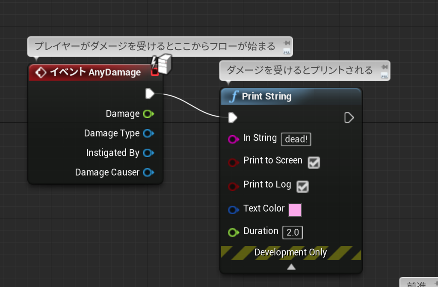
Task: Click the event diamond icon on AnyDamage header
Action: 41,72
